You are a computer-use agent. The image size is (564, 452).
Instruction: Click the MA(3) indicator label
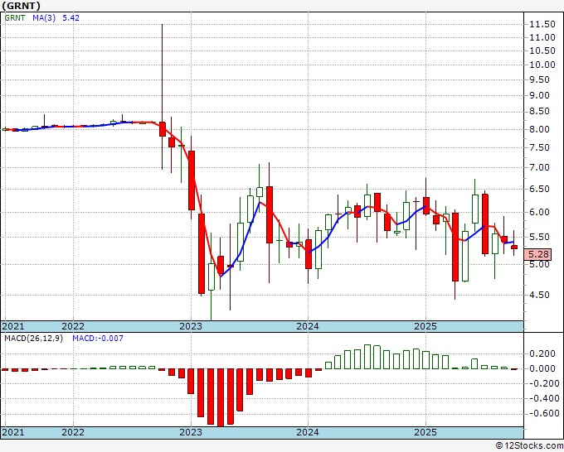(x=44, y=18)
